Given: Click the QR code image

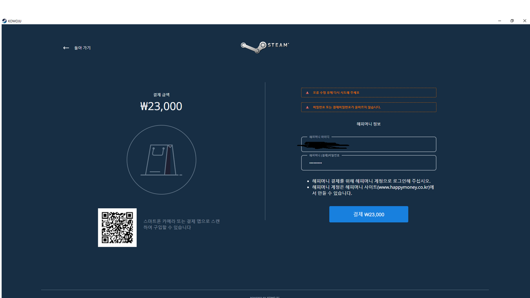Looking at the screenshot, I should [117, 228].
